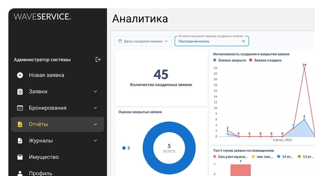Select the plus icon for Новая заявка

[19, 75]
